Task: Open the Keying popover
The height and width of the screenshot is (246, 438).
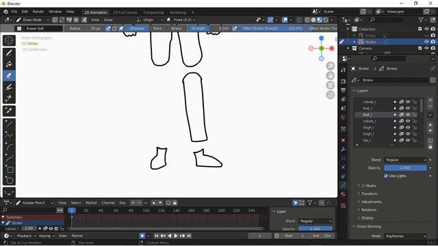Action: click(47, 236)
